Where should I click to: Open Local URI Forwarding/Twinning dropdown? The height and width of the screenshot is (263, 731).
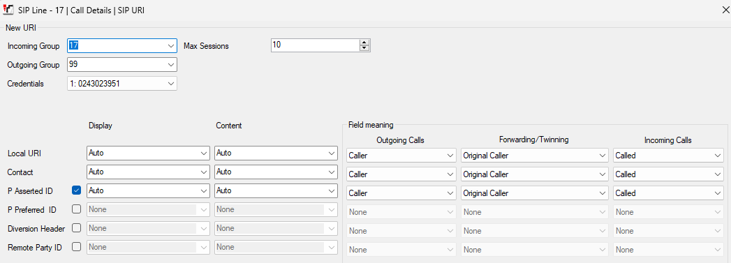pos(535,156)
